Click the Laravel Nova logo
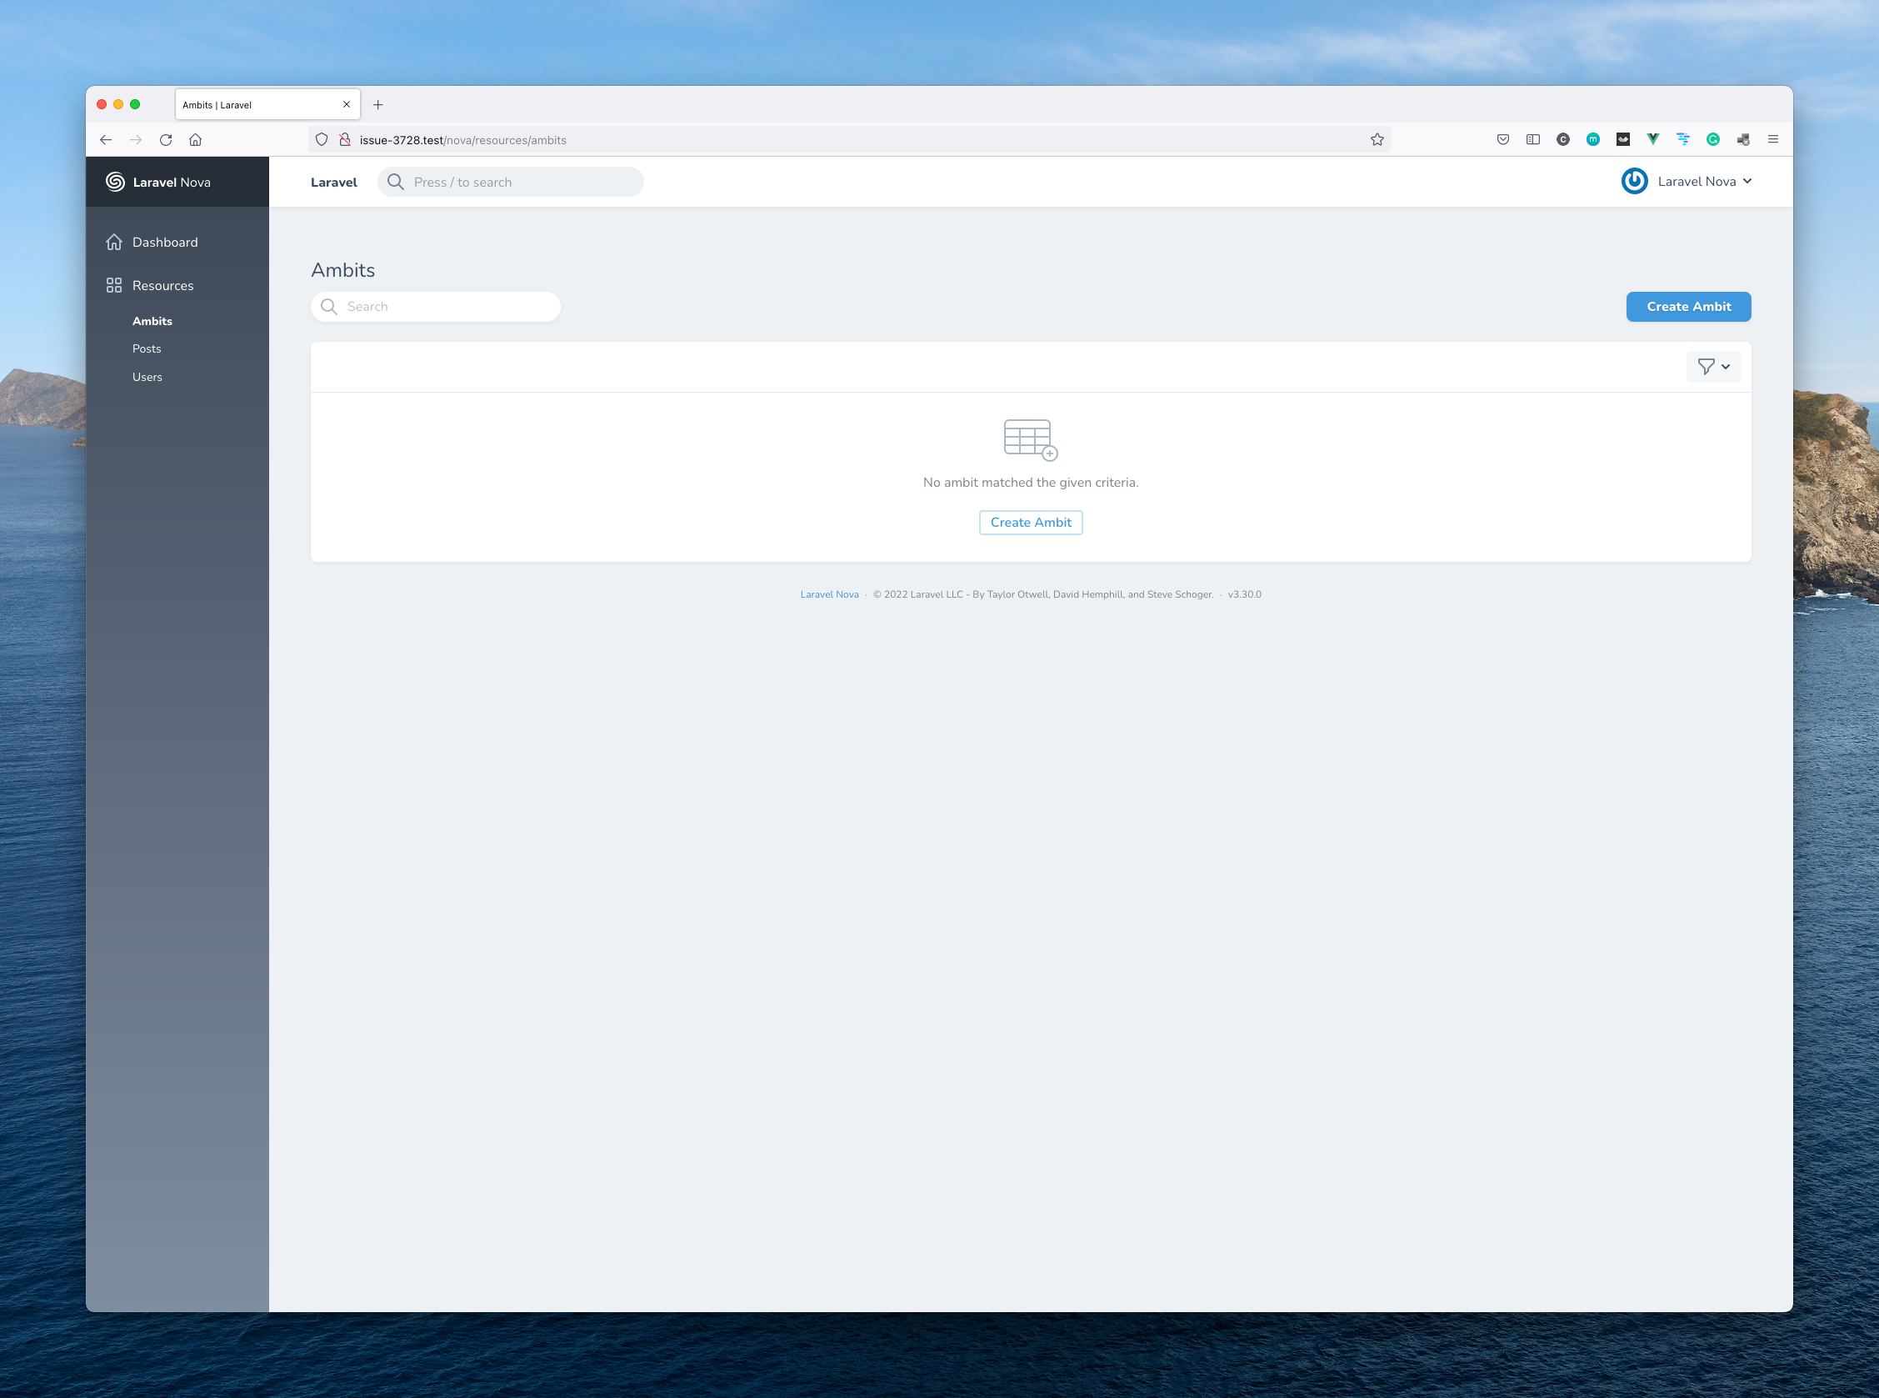 (x=158, y=182)
